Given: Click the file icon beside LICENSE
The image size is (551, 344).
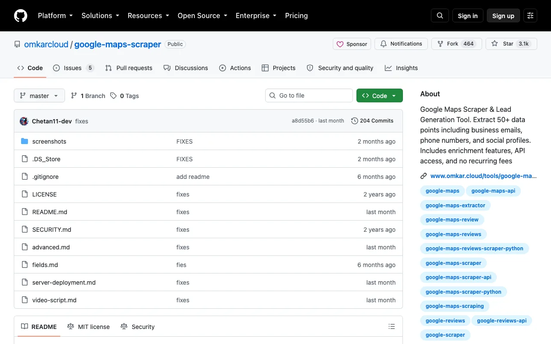Looking at the screenshot, I should click(25, 194).
